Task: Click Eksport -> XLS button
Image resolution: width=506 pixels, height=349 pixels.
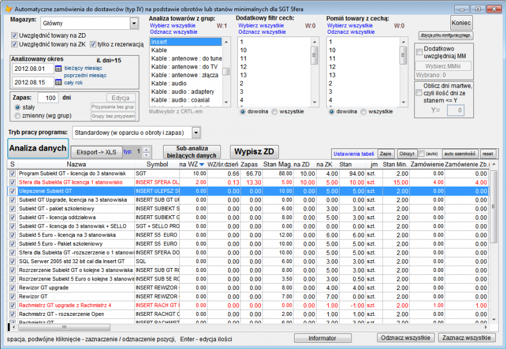Action: pyautogui.click(x=97, y=152)
